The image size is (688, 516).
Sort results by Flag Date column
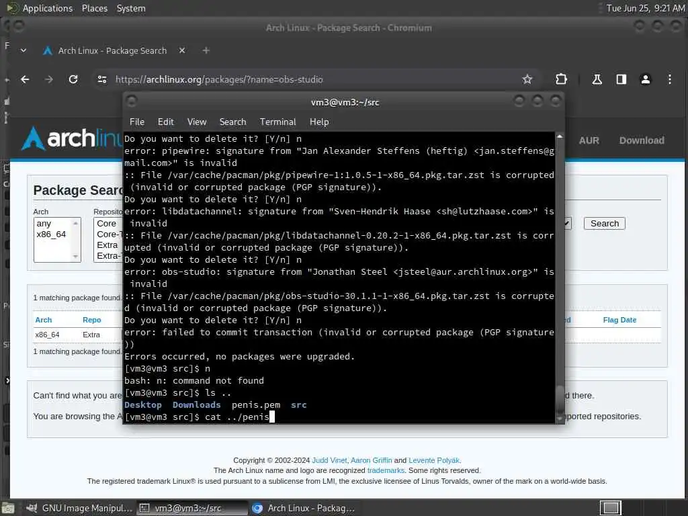[x=619, y=320]
